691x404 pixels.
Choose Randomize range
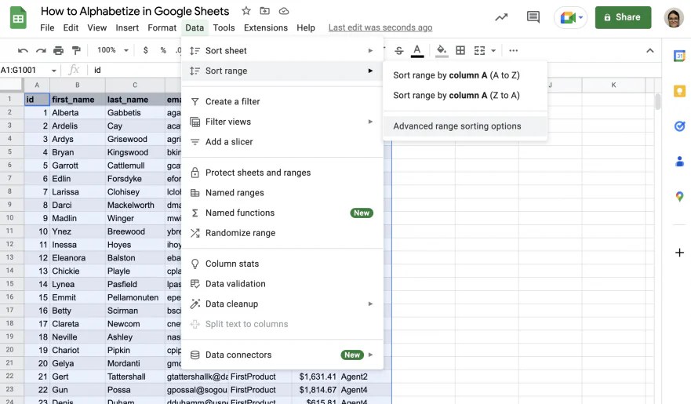[282, 233]
